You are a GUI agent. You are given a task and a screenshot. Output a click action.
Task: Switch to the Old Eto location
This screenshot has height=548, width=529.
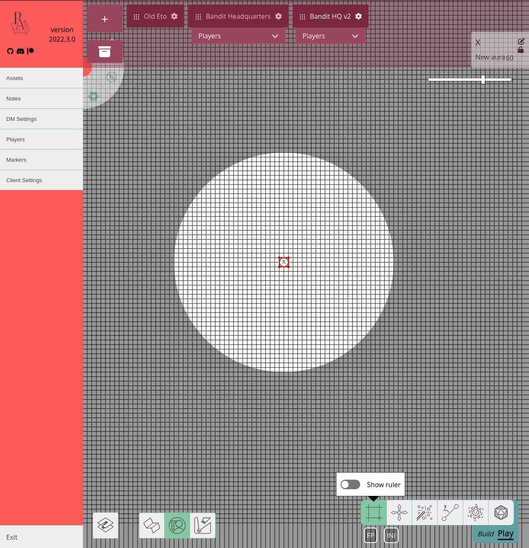pyautogui.click(x=155, y=16)
